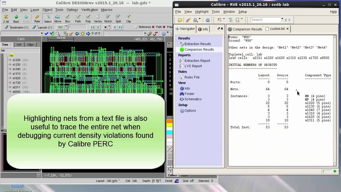Close the custom.txt tab
This screenshot has height=192, width=341.
click(x=287, y=29)
